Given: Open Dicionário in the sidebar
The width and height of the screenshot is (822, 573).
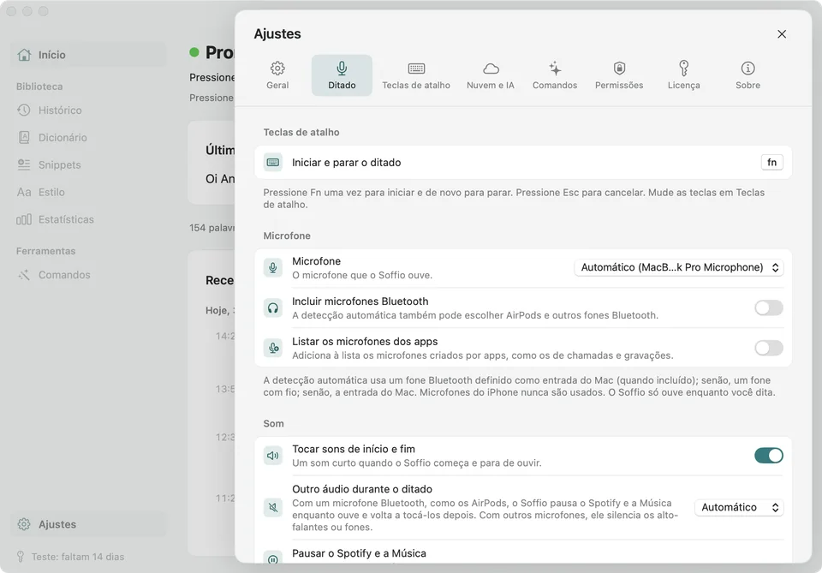Looking at the screenshot, I should [x=88, y=137].
